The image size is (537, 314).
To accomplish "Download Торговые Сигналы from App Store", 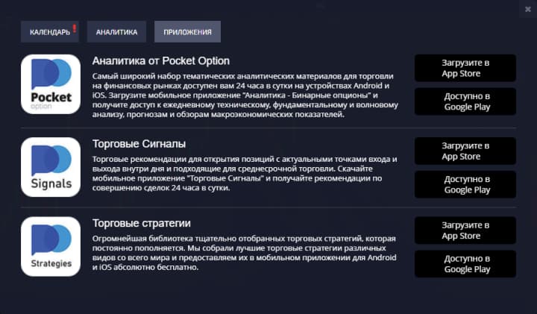I will pyautogui.click(x=465, y=151).
